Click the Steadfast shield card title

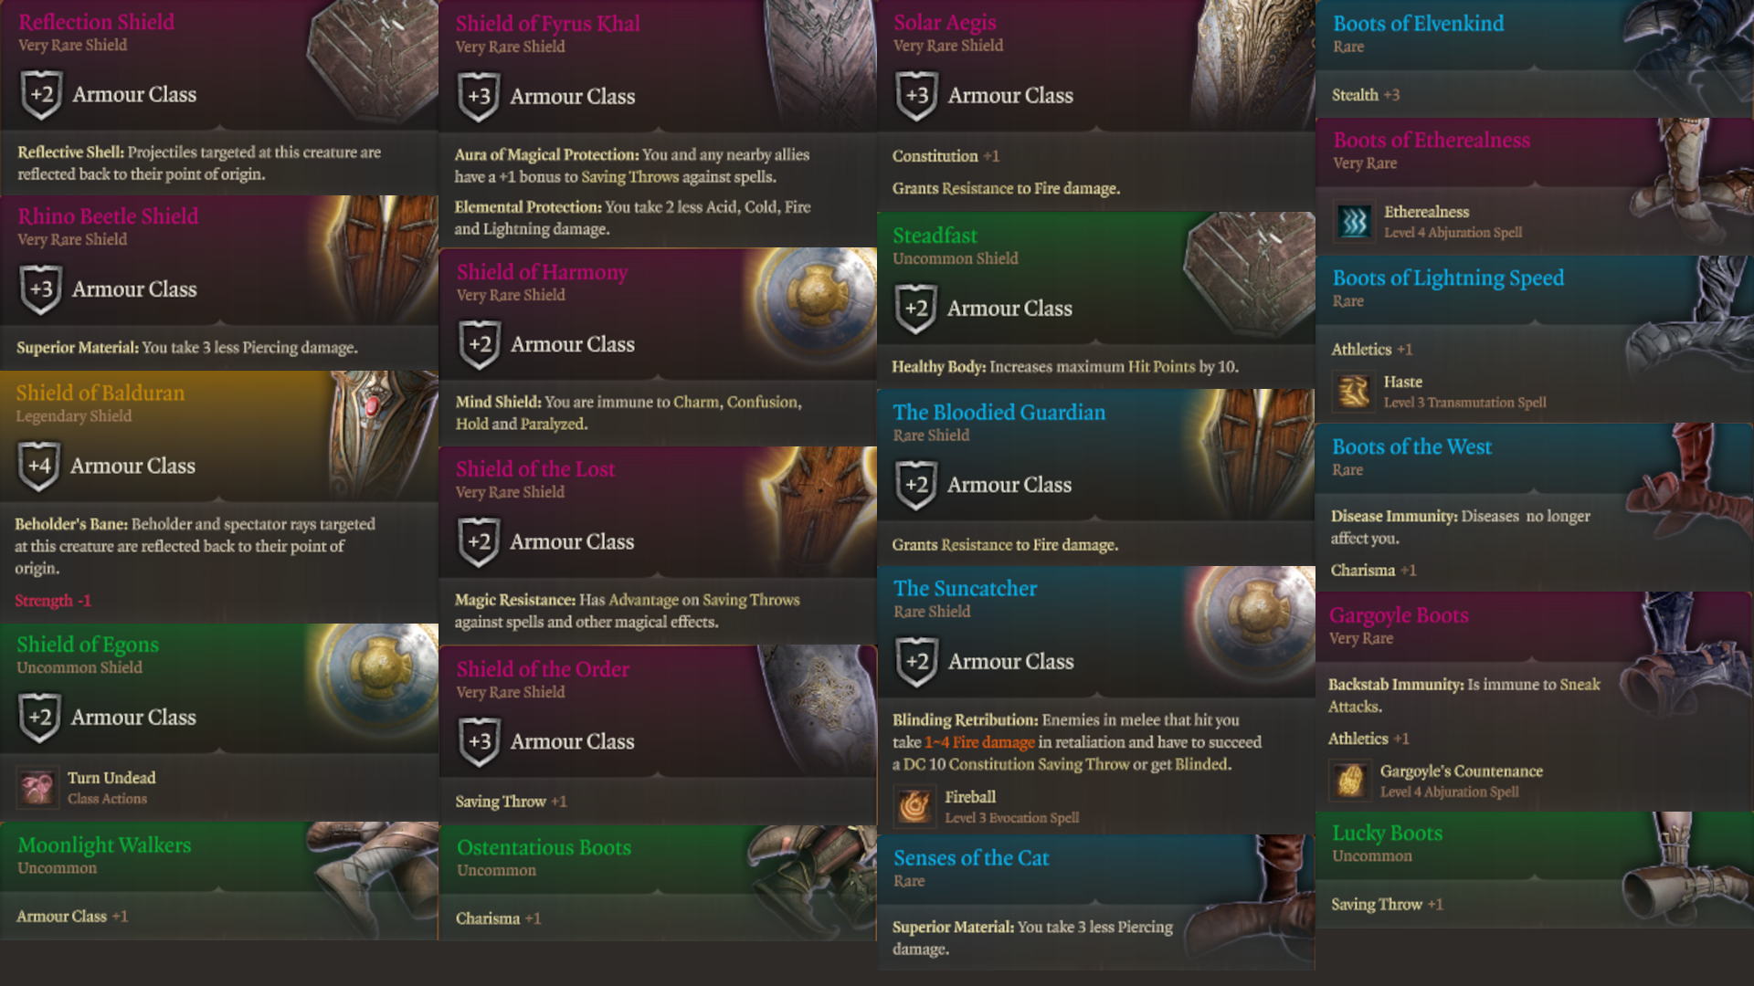point(935,236)
